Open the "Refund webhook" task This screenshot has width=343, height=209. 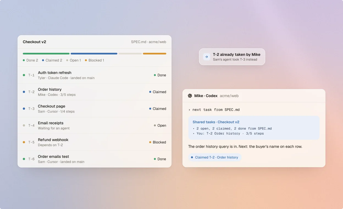pos(95,142)
